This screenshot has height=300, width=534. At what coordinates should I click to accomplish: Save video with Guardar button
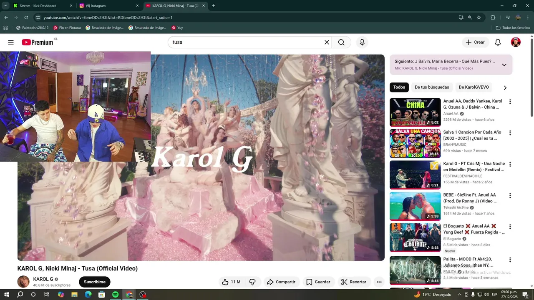(x=318, y=282)
